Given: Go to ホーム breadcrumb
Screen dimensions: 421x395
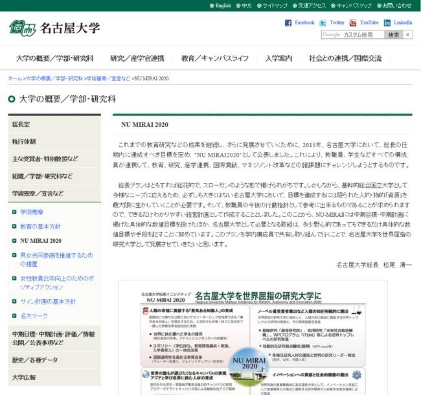Looking at the screenshot, I should (x=15, y=78).
